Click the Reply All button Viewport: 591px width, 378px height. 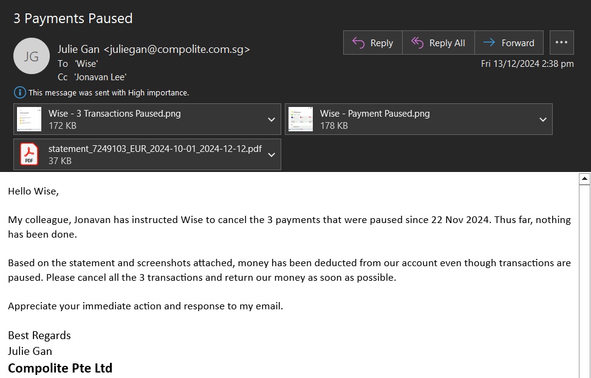click(x=439, y=43)
